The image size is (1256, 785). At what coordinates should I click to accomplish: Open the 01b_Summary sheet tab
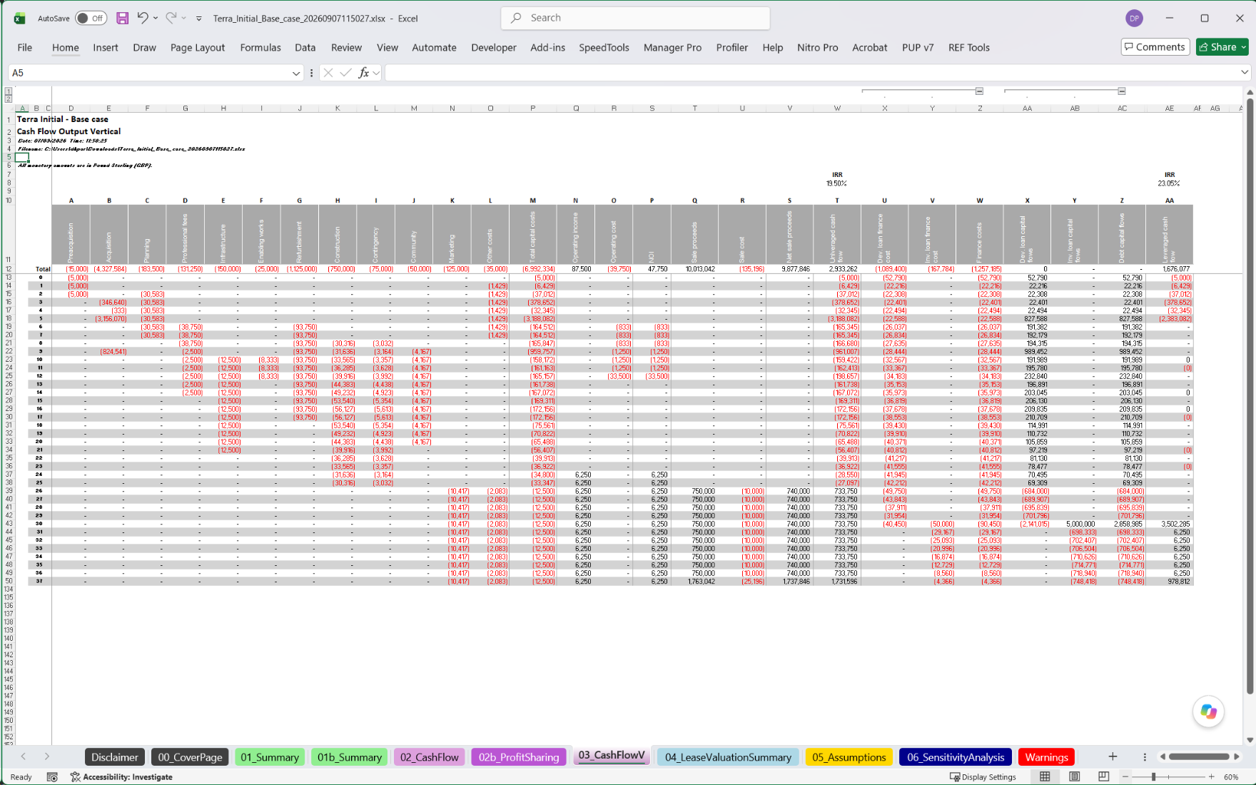coord(350,757)
